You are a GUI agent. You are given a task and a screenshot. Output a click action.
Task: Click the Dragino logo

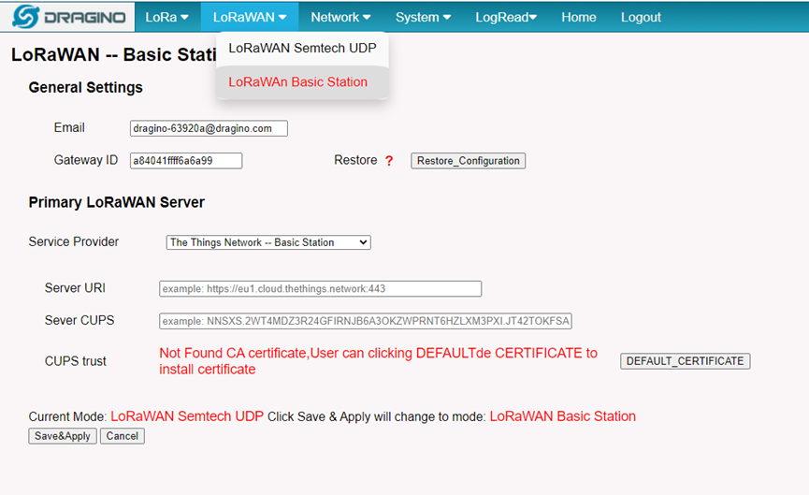(x=68, y=17)
